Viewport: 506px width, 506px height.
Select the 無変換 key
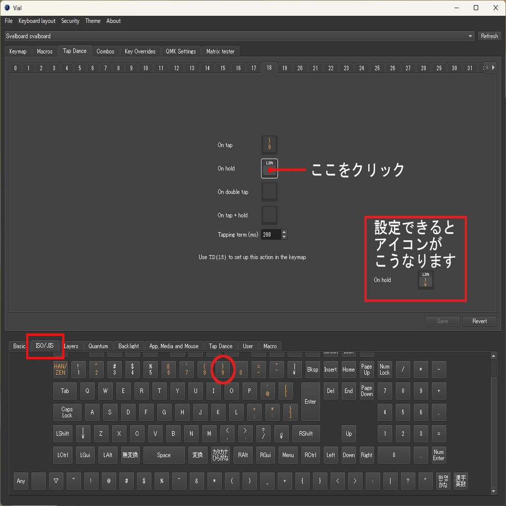[x=130, y=455]
